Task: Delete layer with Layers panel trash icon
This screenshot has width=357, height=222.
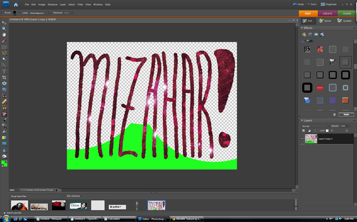Action: [x=347, y=131]
